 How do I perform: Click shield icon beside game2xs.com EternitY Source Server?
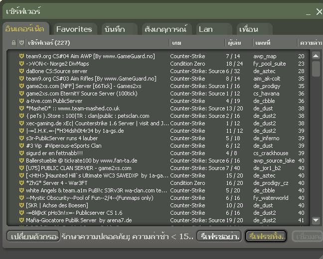point(21,93)
